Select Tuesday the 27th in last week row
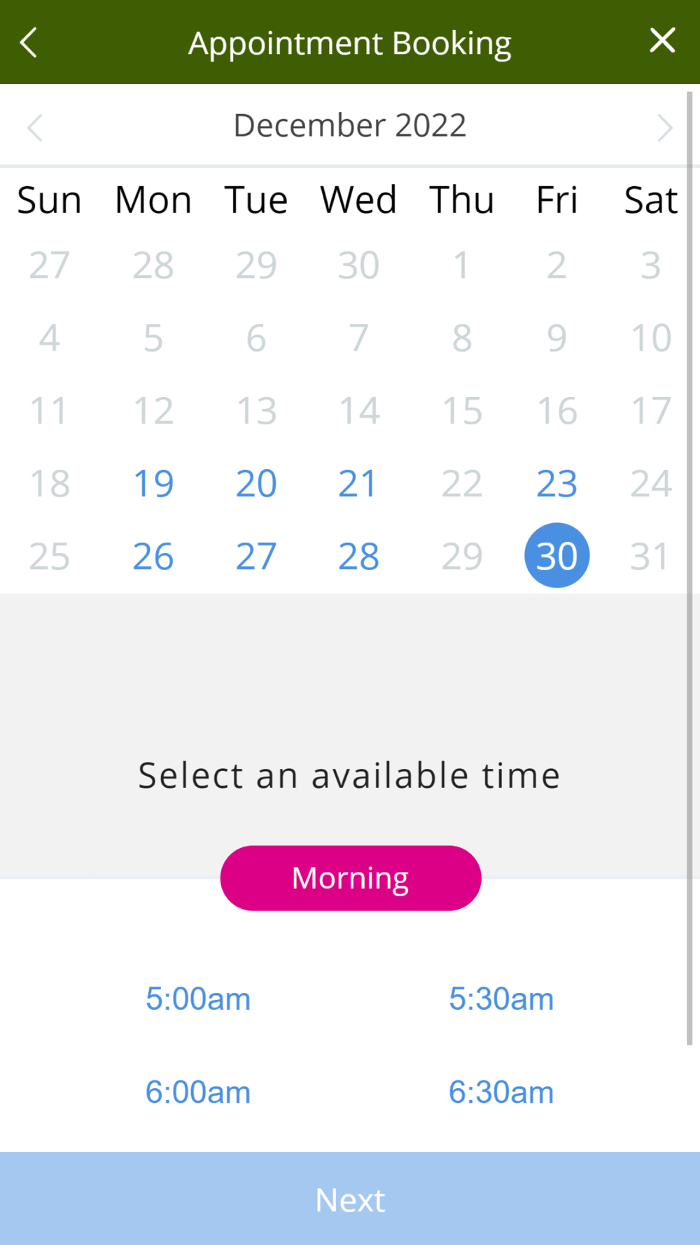The image size is (700, 1245). pos(256,556)
